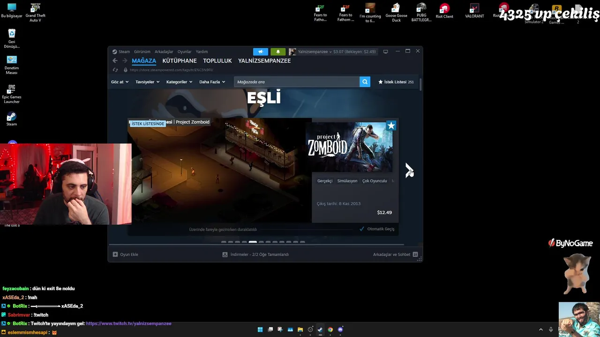
Task: Expand the Göz at dropdown
Action: pos(120,82)
